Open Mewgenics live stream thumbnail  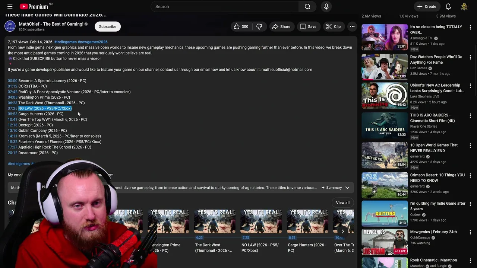coord(385,242)
